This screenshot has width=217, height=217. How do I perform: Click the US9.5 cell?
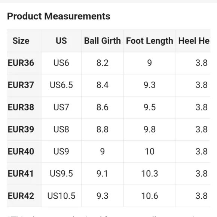tap(61, 174)
